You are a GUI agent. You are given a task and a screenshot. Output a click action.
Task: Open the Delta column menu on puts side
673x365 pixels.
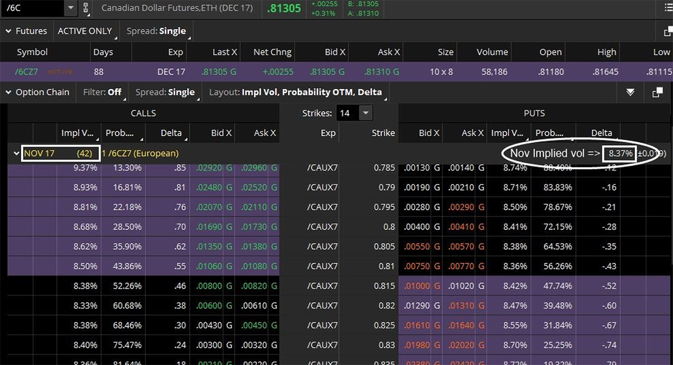click(601, 133)
